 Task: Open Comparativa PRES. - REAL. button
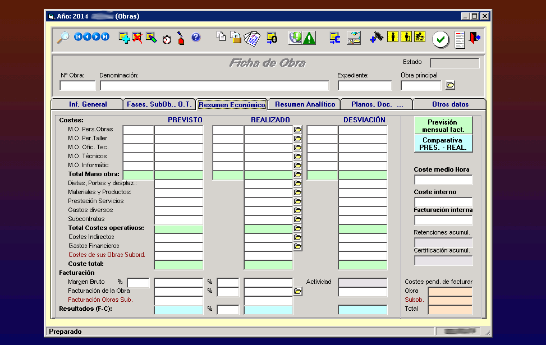(x=443, y=144)
